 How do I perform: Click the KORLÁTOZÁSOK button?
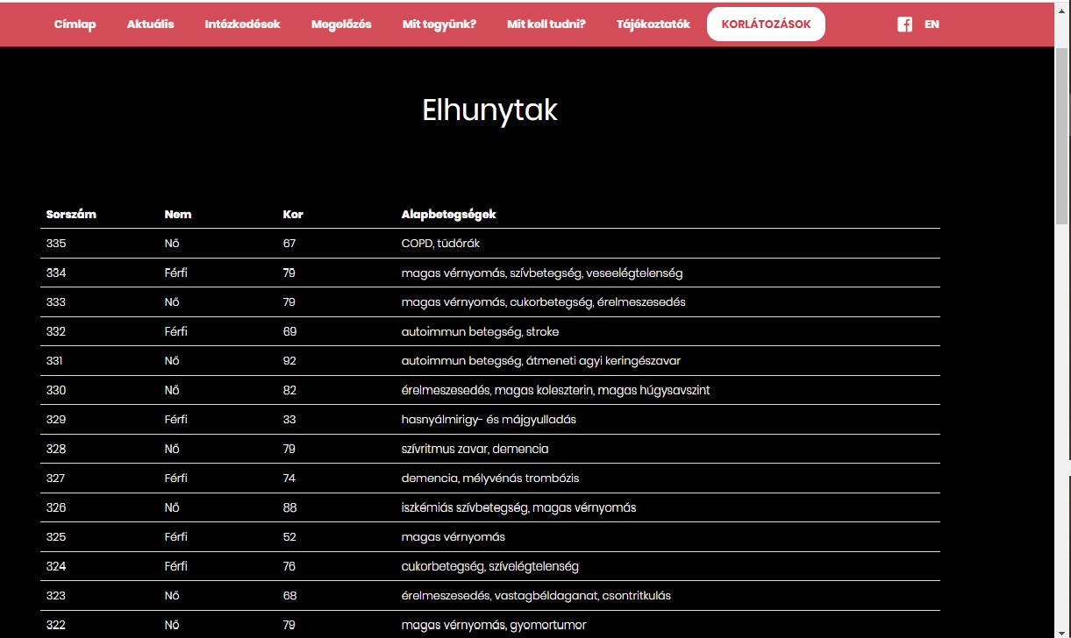pyautogui.click(x=766, y=25)
